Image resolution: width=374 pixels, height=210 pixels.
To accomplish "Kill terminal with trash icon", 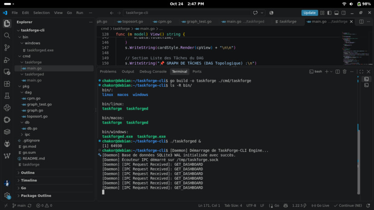I will click(345, 71).
